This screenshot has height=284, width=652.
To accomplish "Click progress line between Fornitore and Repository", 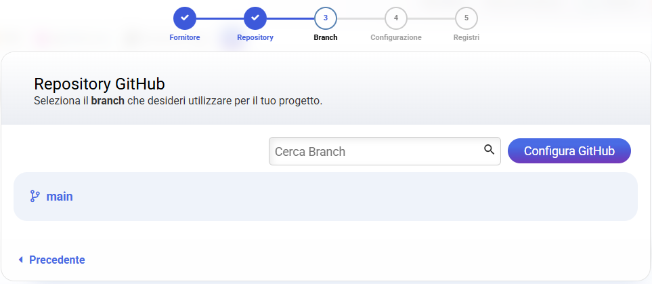I will point(220,18).
